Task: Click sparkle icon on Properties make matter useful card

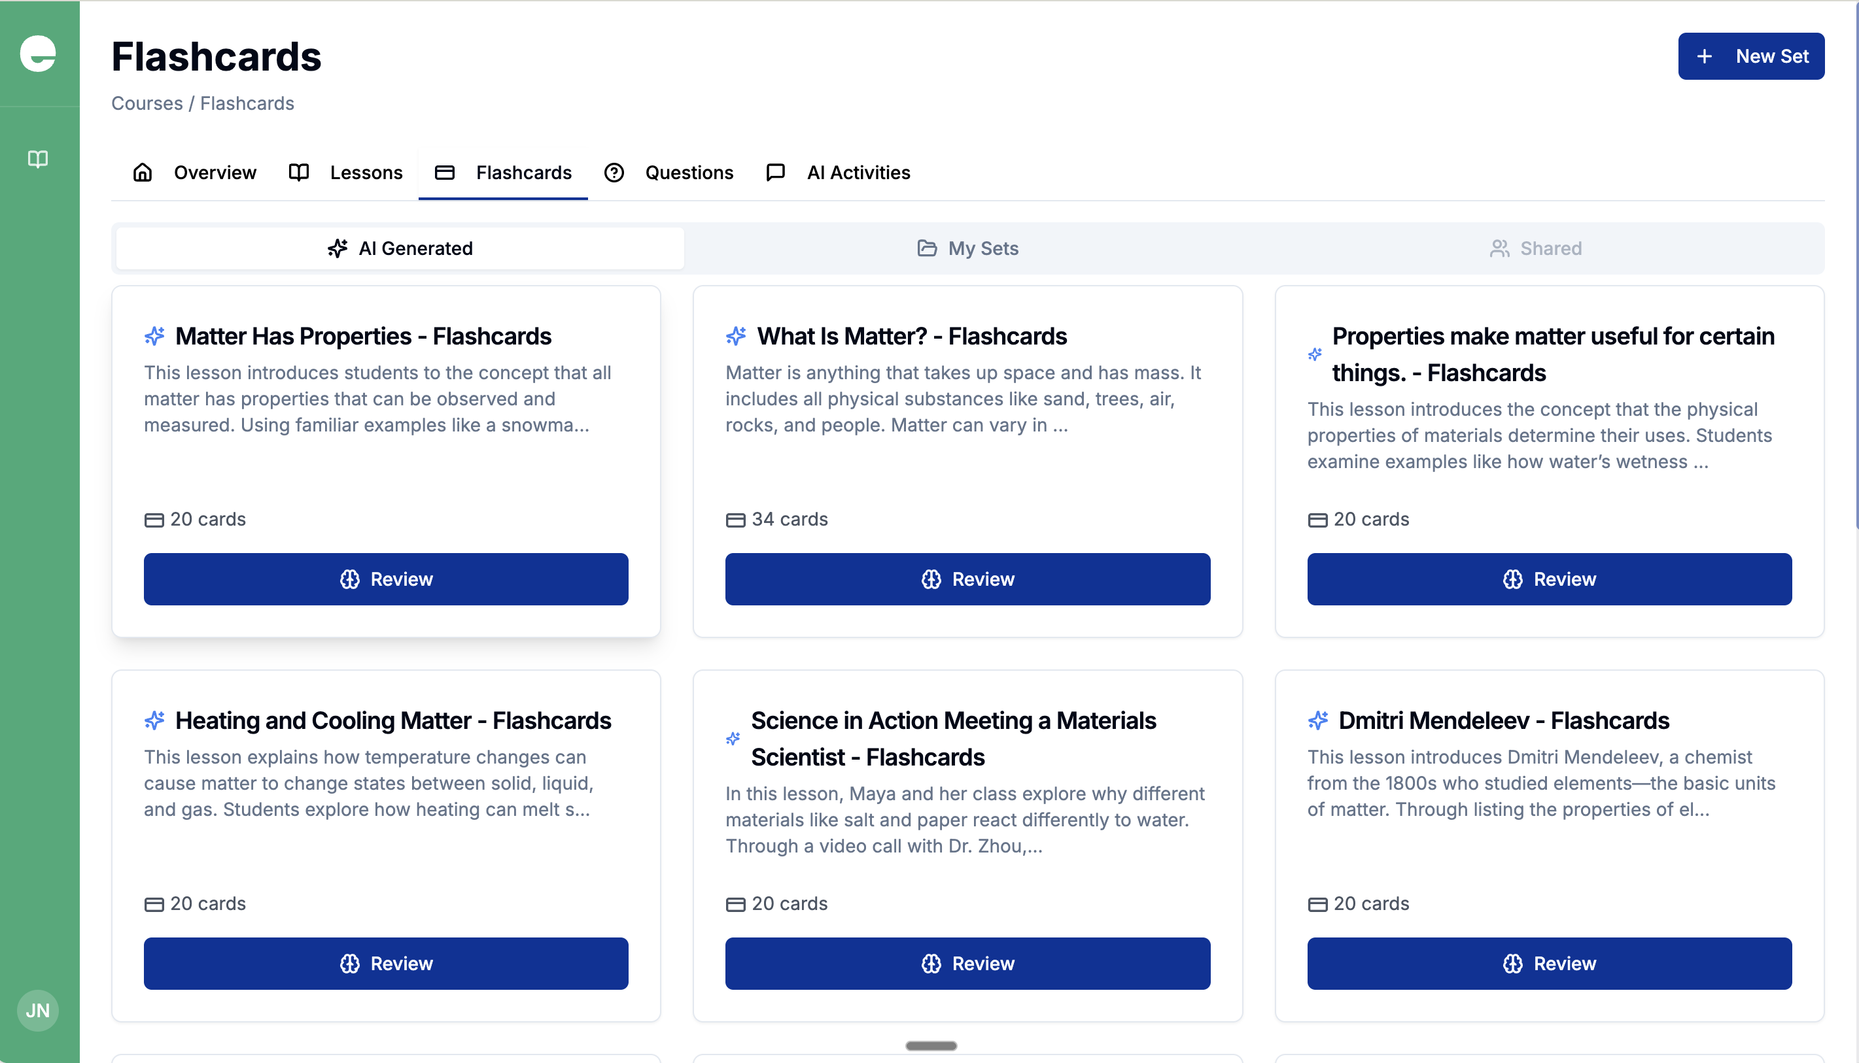Action: (x=1315, y=354)
